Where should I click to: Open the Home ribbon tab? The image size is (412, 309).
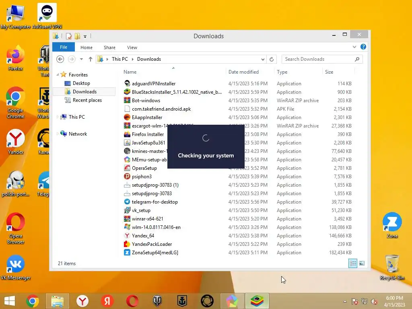point(87,47)
